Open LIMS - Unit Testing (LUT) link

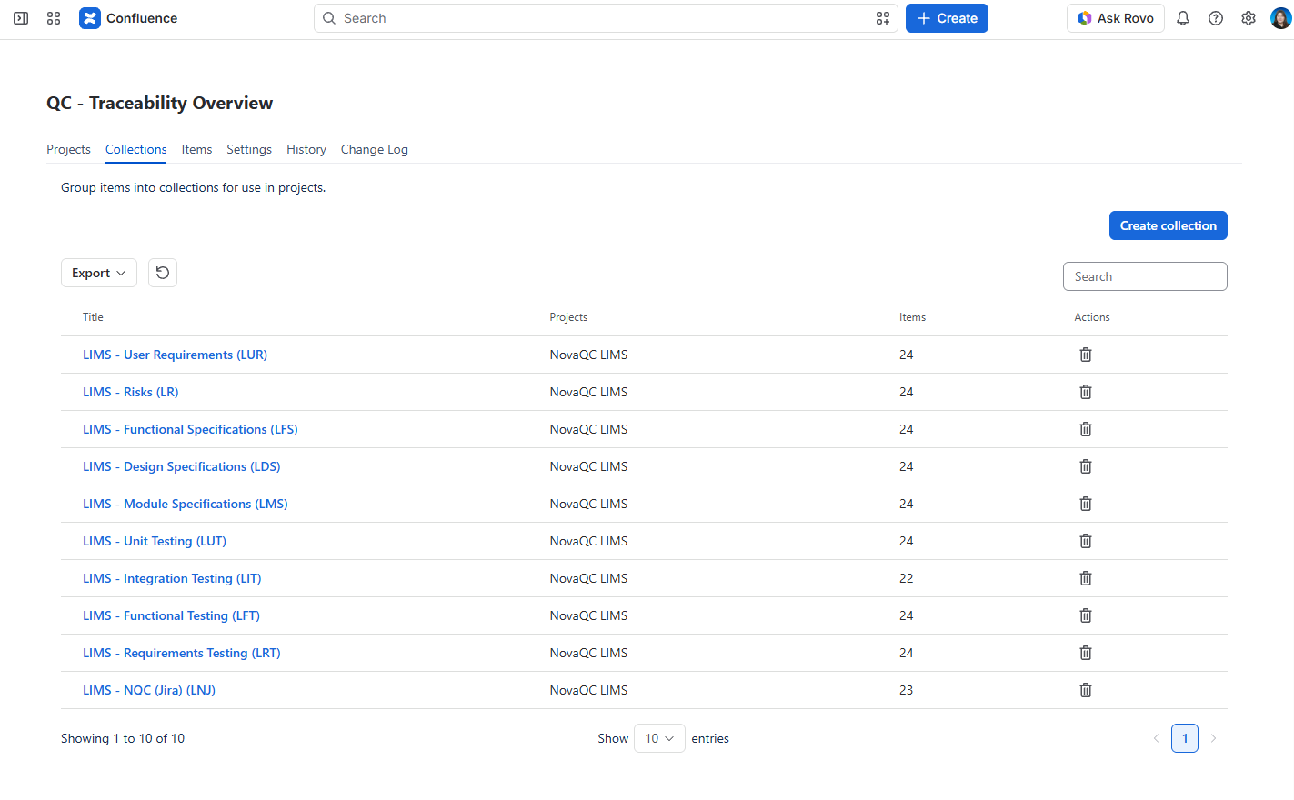(x=155, y=541)
